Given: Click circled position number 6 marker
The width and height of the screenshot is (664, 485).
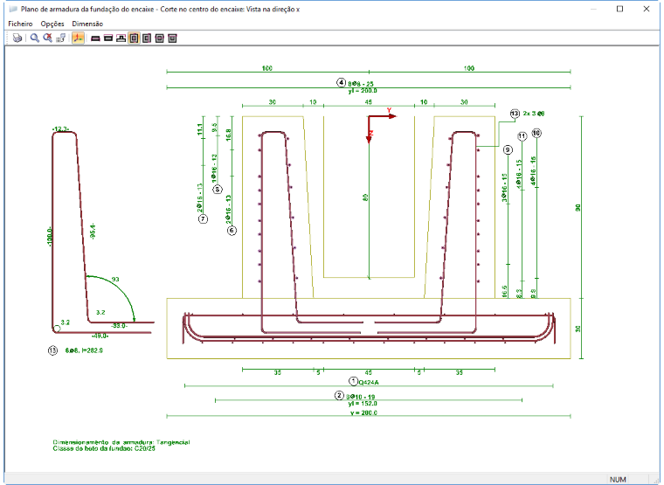Looking at the screenshot, I should 232,231.
